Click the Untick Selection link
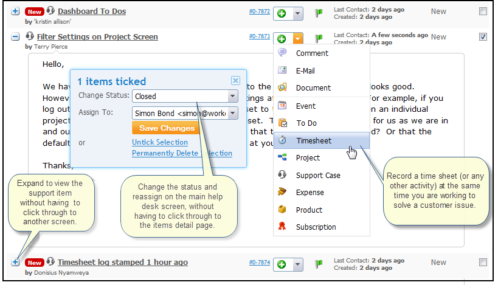Screen dimensions: 498x285 pyautogui.click(x=159, y=142)
